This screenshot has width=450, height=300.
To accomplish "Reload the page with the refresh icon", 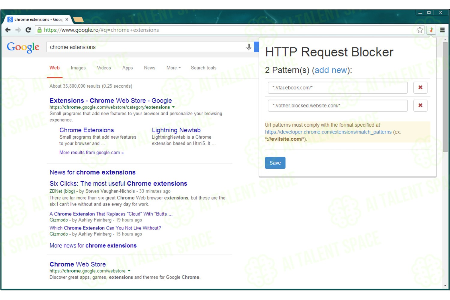I will pyautogui.click(x=28, y=30).
